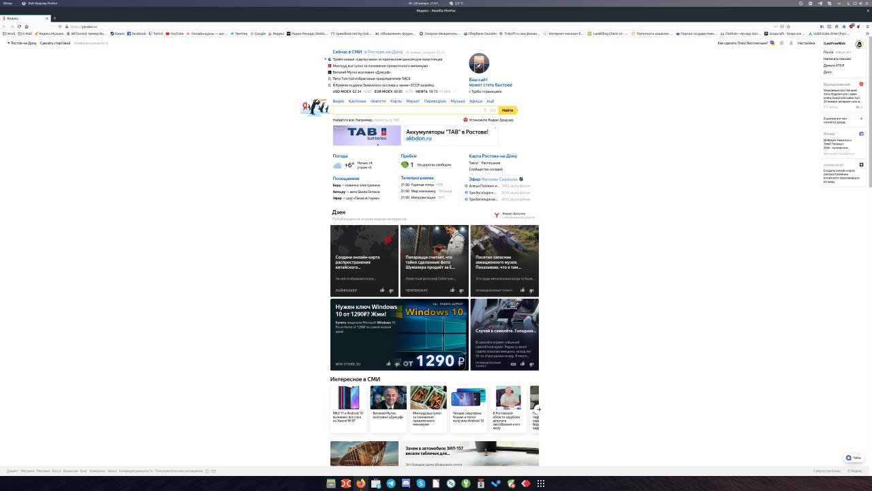Viewport: 872px width, 491px height.
Task: Click Конфиденциальность link in the footer
Action: pos(136,471)
